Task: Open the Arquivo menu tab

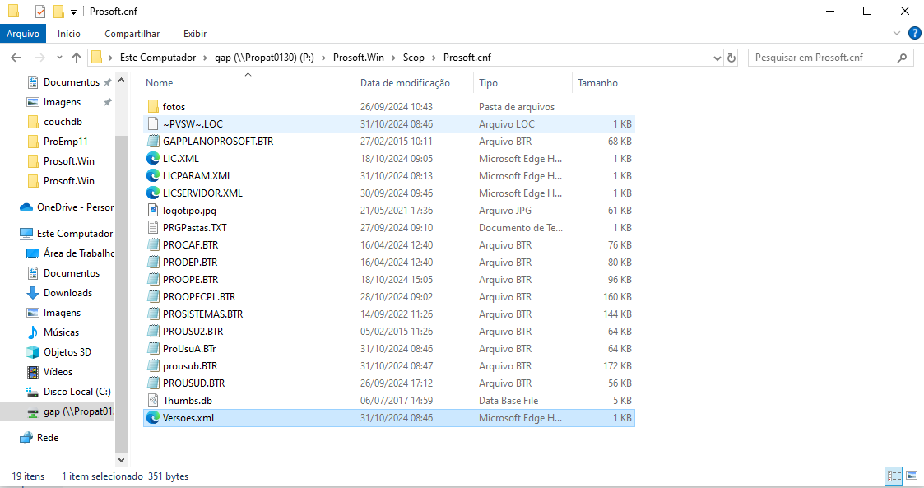Action: pos(22,34)
